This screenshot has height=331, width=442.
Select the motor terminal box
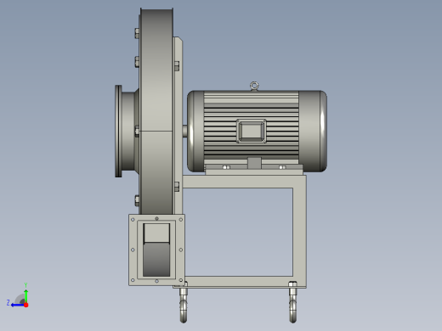pyautogui.click(x=252, y=131)
